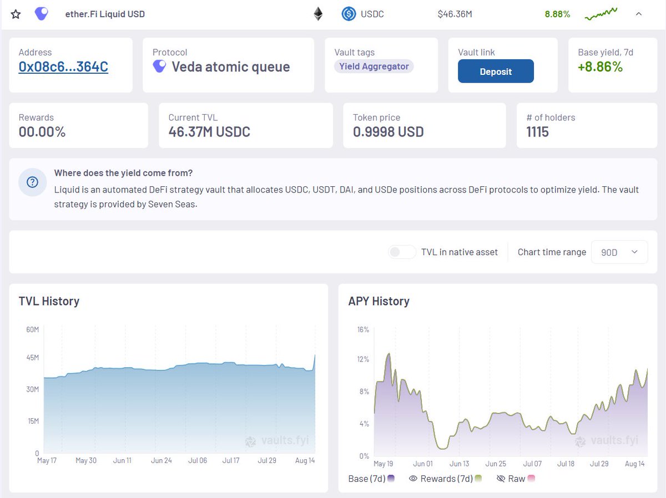
Task: Click the USDC token icon
Action: [x=349, y=14]
